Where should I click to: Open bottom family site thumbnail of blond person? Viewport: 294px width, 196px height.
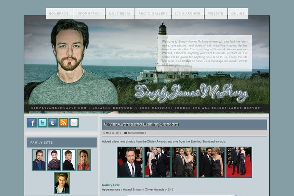pyautogui.click(x=62, y=183)
